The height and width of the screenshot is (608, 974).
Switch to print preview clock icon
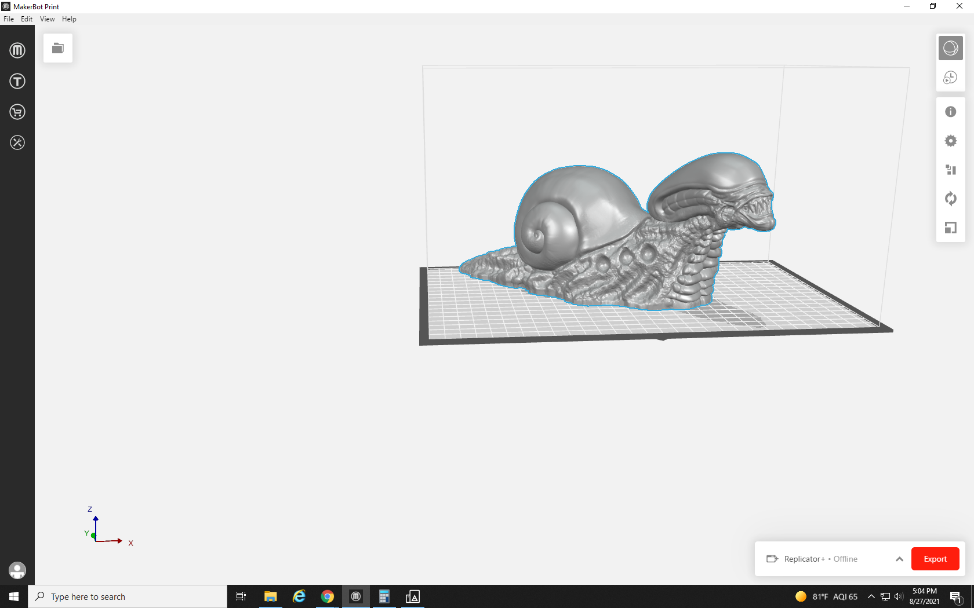[x=951, y=78]
